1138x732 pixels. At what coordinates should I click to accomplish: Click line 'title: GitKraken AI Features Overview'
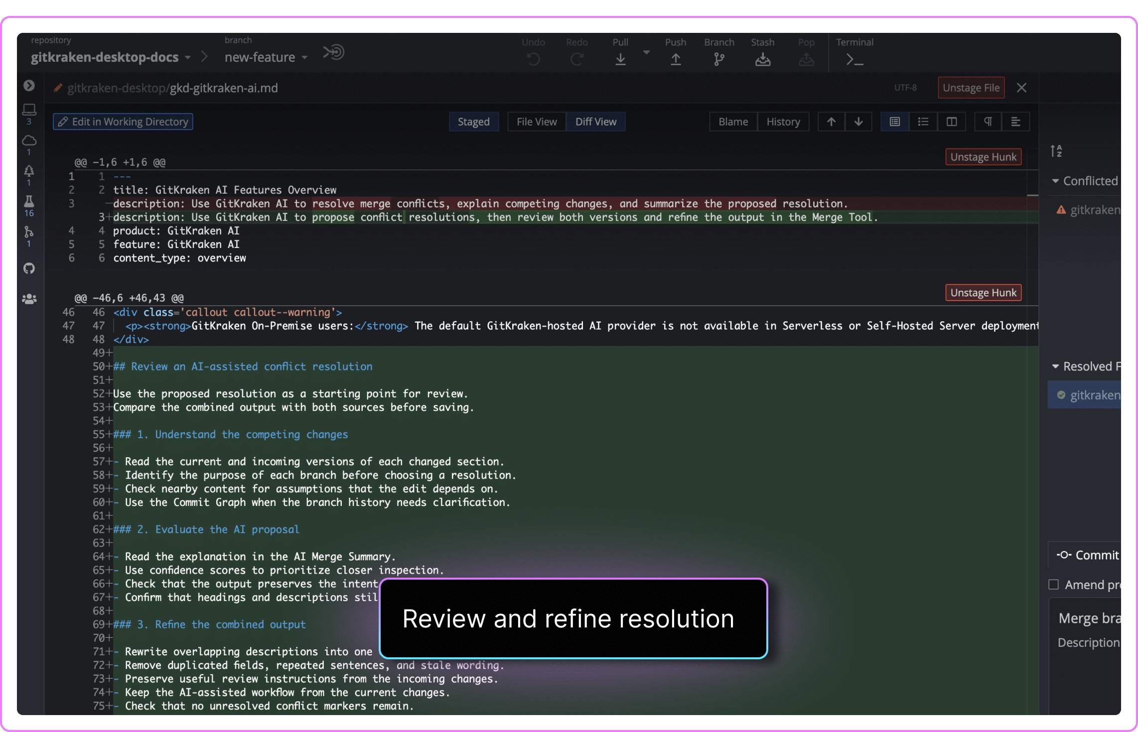coord(225,190)
